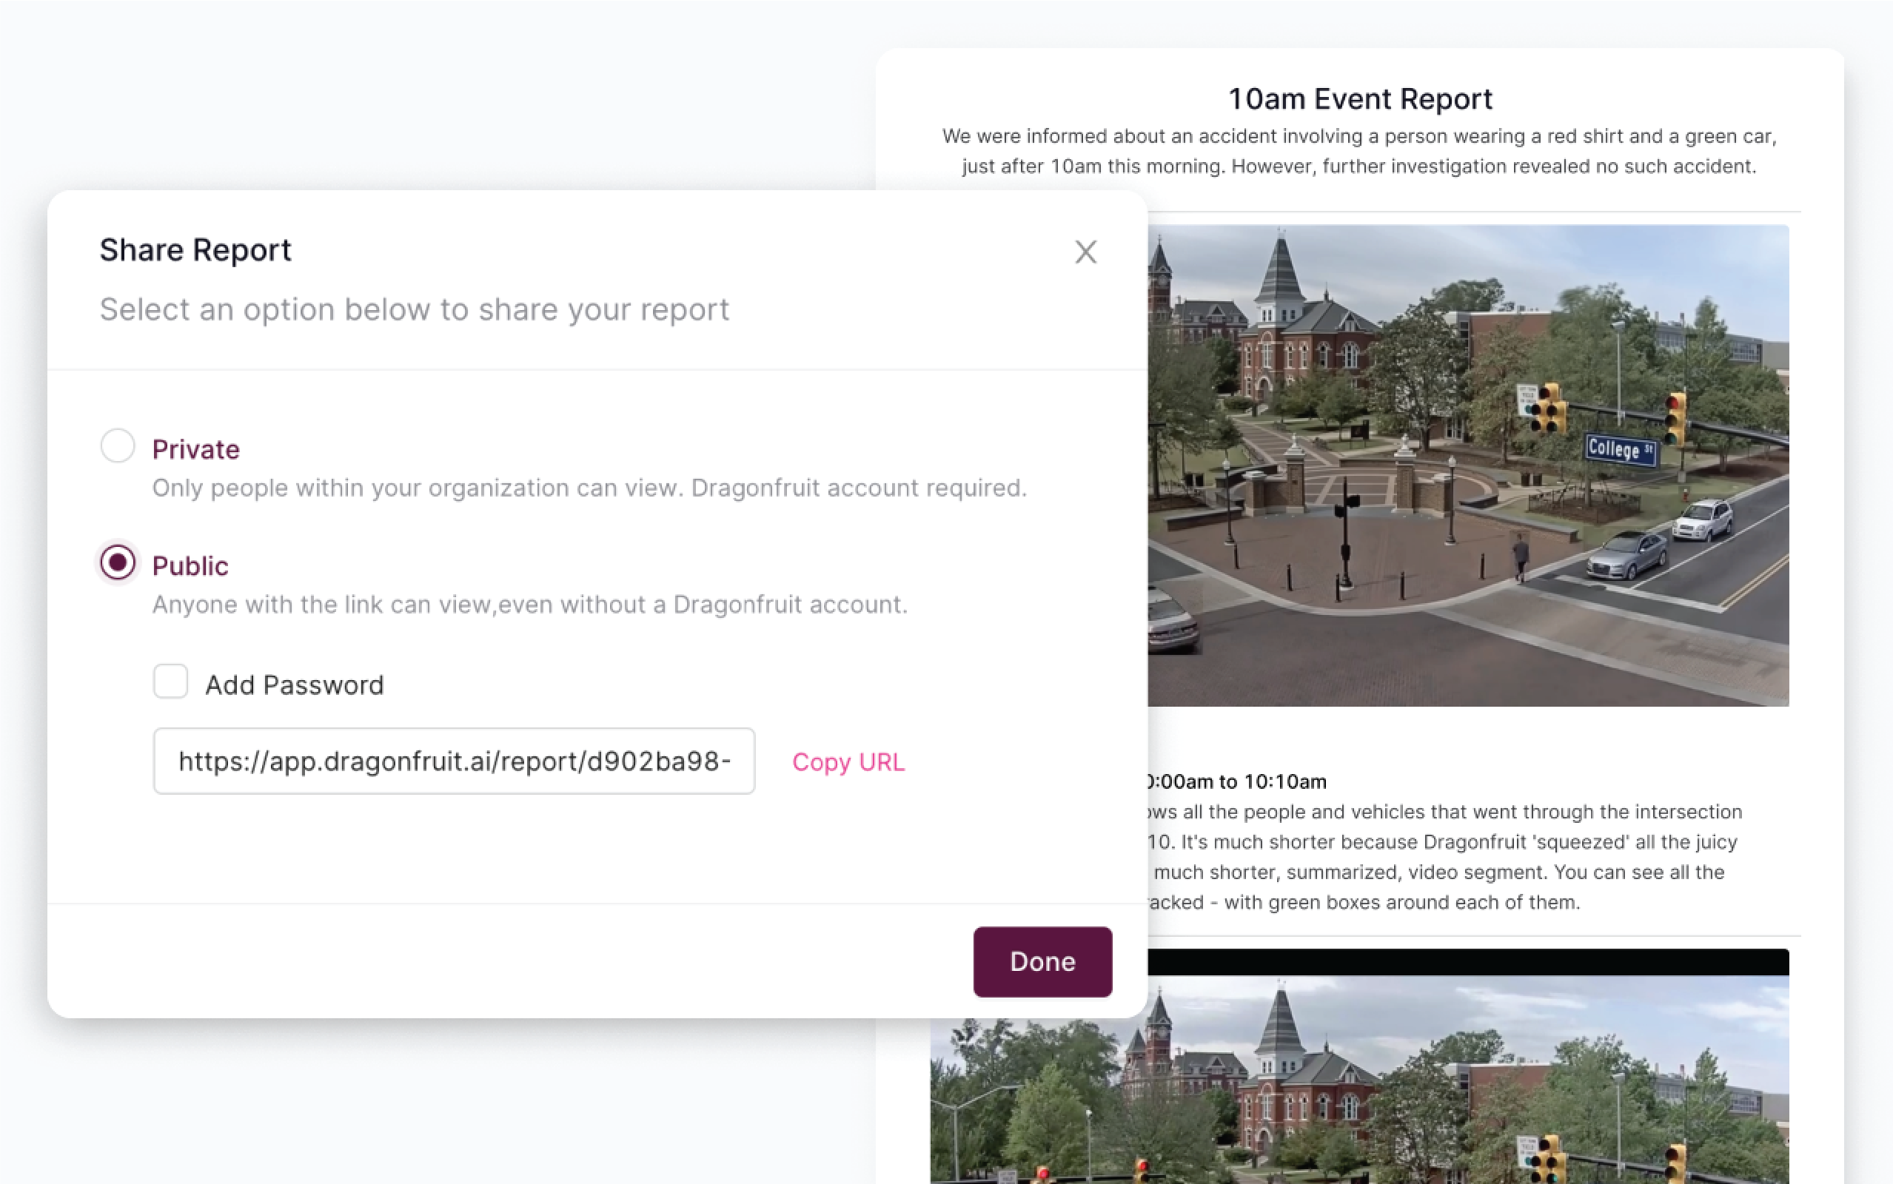Click the 'green boxes around each of them' text

[1424, 902]
